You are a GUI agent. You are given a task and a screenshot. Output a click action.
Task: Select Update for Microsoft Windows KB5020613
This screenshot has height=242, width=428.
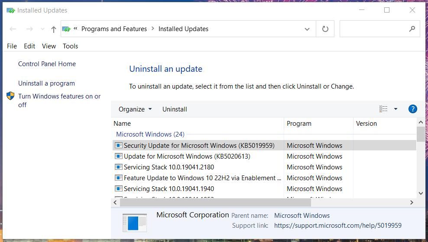[x=187, y=156]
